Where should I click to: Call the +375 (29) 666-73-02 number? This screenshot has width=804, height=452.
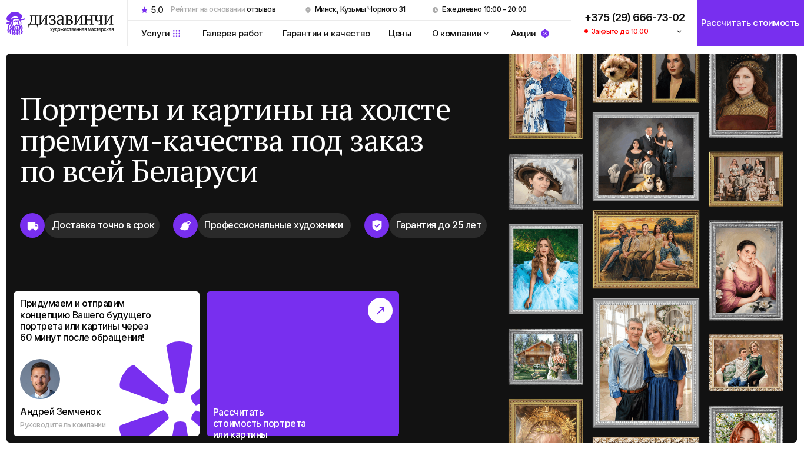click(634, 18)
